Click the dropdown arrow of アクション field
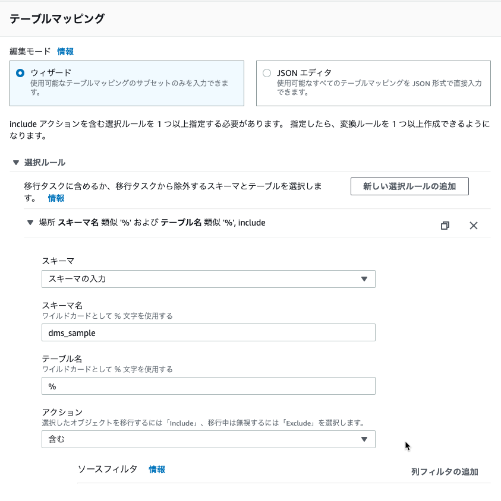Screen dimensions: 501x501 (x=364, y=439)
